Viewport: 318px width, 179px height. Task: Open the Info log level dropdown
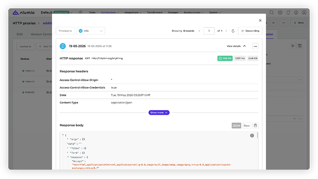pos(91,31)
